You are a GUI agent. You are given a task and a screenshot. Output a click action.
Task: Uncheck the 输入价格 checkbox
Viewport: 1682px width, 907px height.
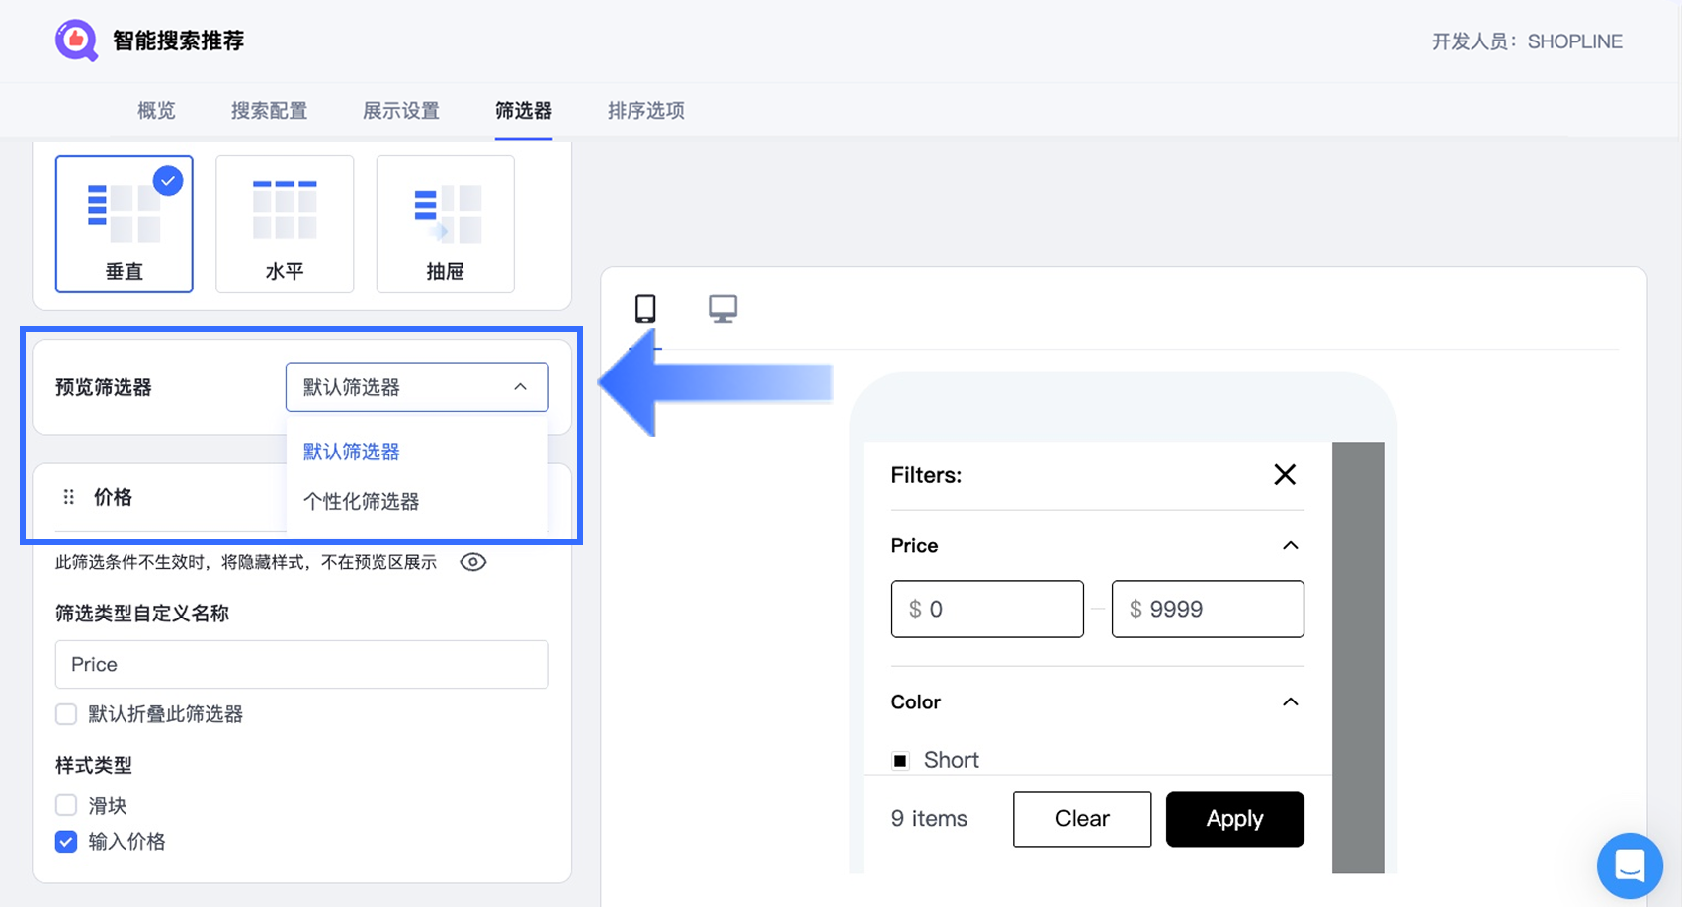(x=66, y=842)
